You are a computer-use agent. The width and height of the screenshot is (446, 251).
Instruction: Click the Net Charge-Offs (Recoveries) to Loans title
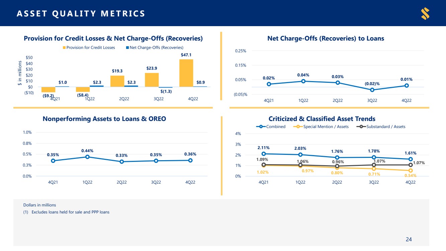[326, 39]
